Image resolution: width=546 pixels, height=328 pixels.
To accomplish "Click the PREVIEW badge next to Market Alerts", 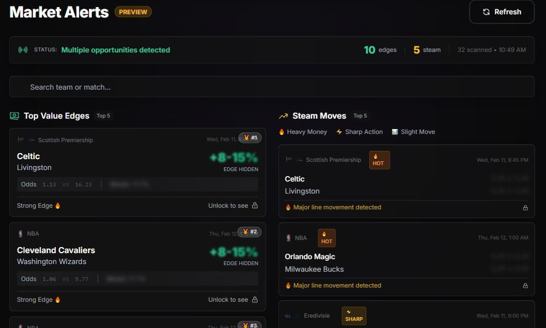I will tap(133, 11).
